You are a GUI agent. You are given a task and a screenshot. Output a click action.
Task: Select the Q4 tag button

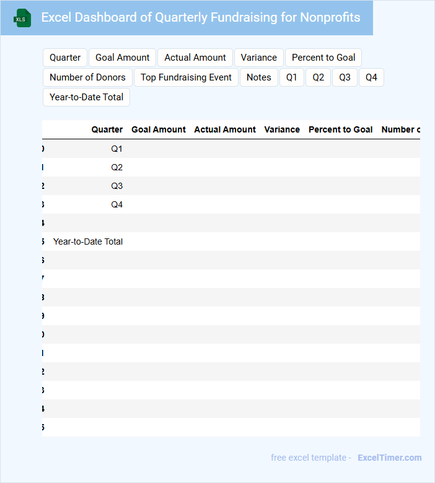pyautogui.click(x=372, y=77)
